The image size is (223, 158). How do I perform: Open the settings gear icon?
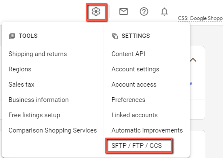pyautogui.click(x=96, y=11)
